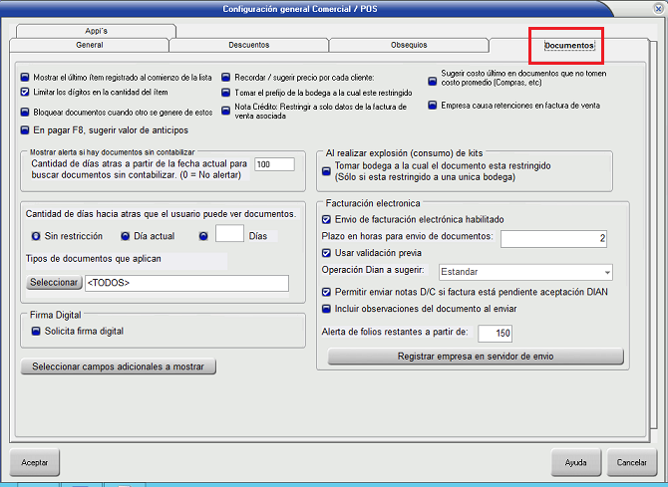The width and height of the screenshot is (668, 487).
Task: Expand the 'Operación Dian a sugerir' dropdown
Action: (x=606, y=272)
